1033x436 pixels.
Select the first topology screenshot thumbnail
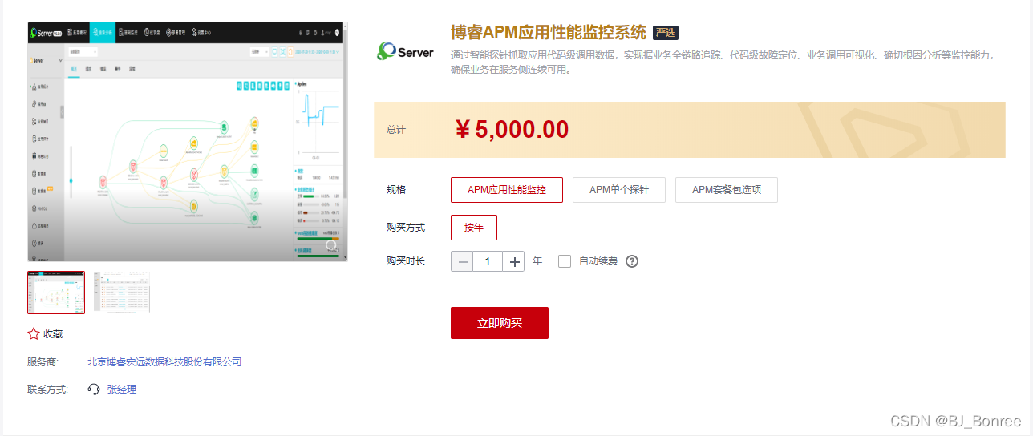click(x=56, y=292)
